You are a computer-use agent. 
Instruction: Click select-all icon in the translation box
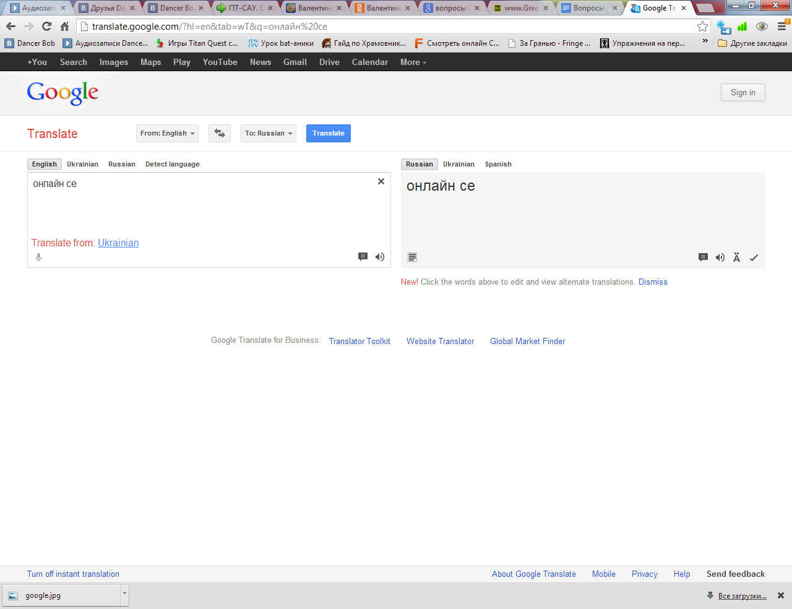[x=413, y=257]
